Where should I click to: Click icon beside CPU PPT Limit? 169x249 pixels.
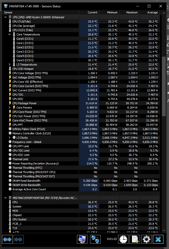point(10,146)
